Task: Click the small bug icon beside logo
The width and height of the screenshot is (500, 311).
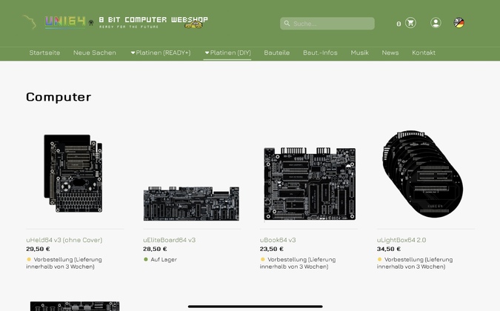Action: coord(91,23)
